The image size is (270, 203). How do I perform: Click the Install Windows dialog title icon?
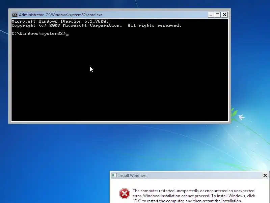[114, 175]
